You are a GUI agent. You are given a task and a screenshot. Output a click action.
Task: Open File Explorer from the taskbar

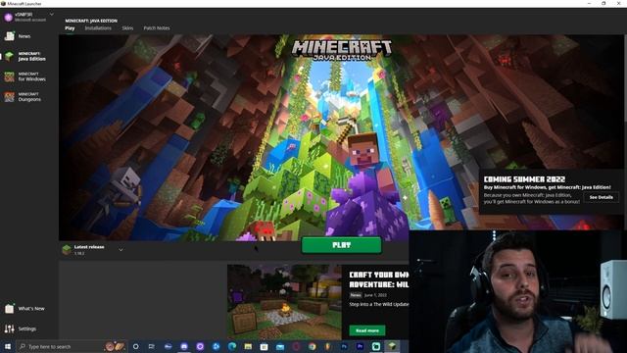click(x=248, y=346)
